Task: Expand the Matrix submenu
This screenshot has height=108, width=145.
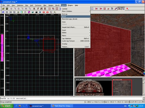Action: [x=76, y=35]
